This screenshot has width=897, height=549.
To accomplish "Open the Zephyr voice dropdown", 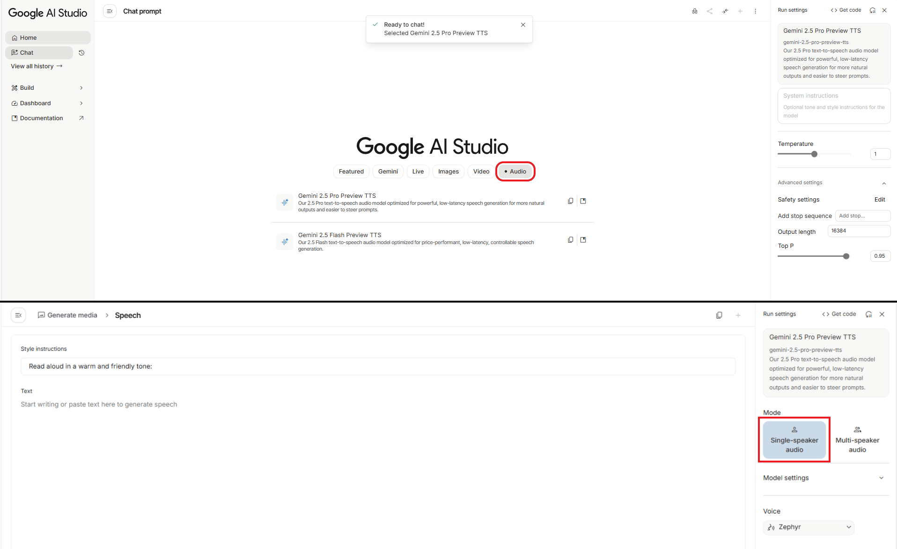I will [809, 527].
